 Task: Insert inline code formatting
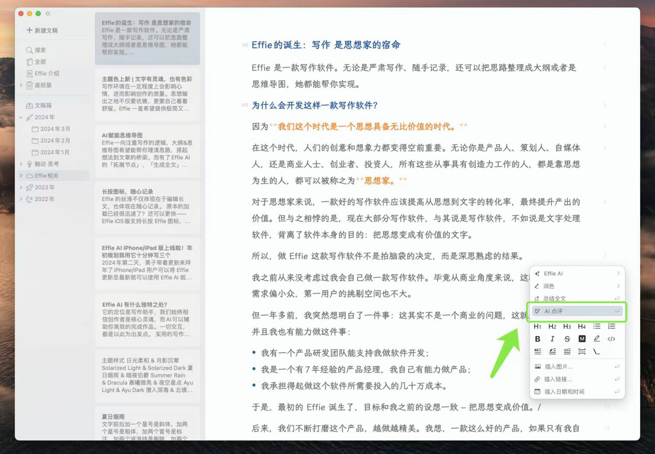611,339
